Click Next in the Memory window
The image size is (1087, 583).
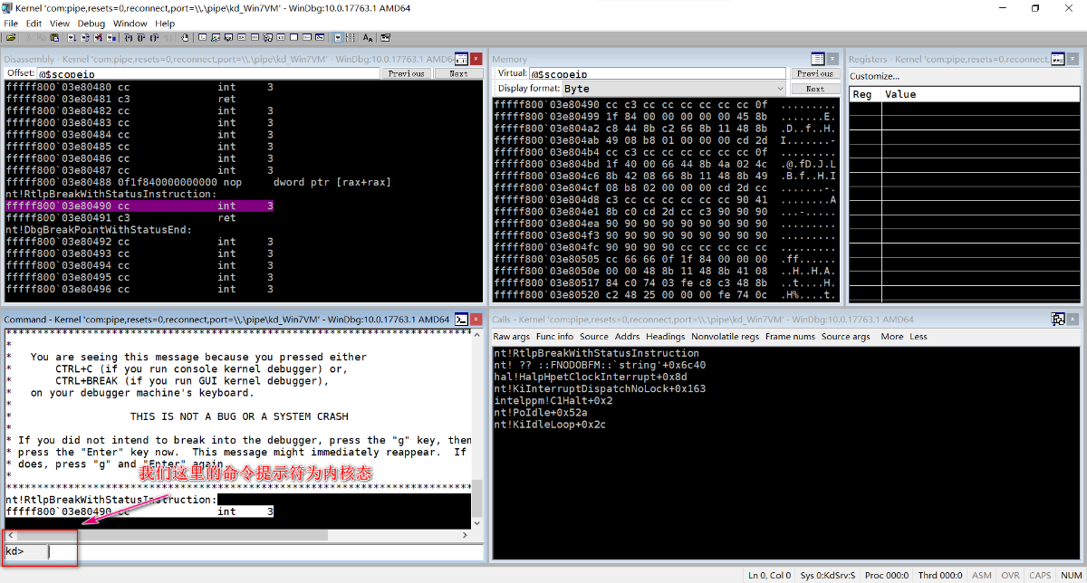814,89
